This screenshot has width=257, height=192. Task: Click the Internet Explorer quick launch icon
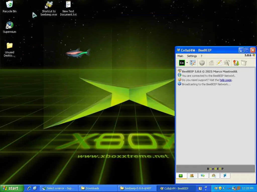pos(30,188)
